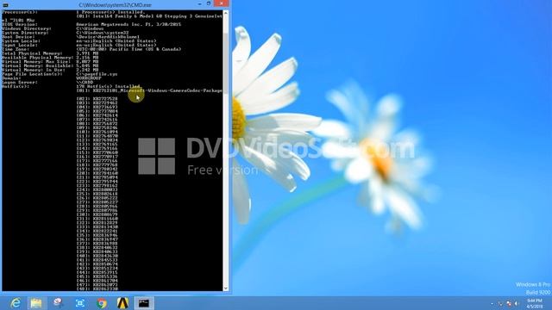Click the 'WORKGROUP' domain value
This screenshot has width=552, height=310.
pyautogui.click(x=88, y=78)
